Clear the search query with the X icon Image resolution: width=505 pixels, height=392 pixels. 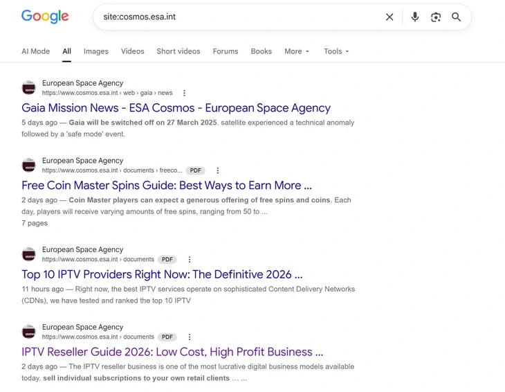[389, 17]
